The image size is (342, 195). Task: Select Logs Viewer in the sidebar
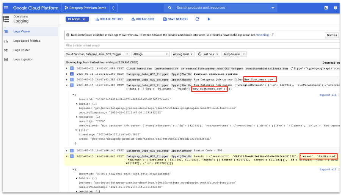(30, 31)
